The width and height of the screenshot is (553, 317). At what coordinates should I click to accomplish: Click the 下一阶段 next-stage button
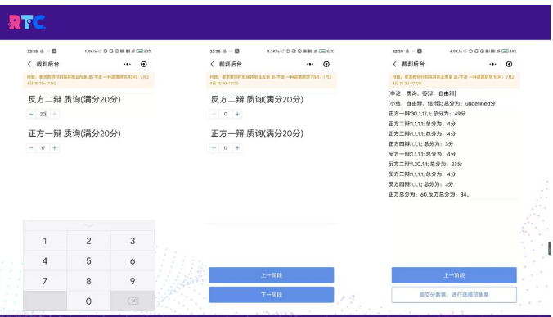[x=272, y=294]
